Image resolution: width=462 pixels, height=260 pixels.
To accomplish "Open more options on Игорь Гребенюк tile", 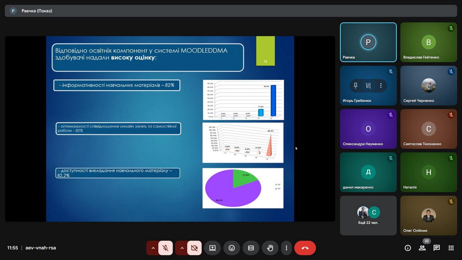I will click(x=381, y=86).
